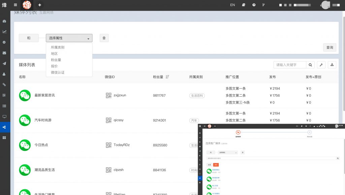Screen dimensions: 345x195
Task: Click the 所属类别 column header
Action: [196, 77]
